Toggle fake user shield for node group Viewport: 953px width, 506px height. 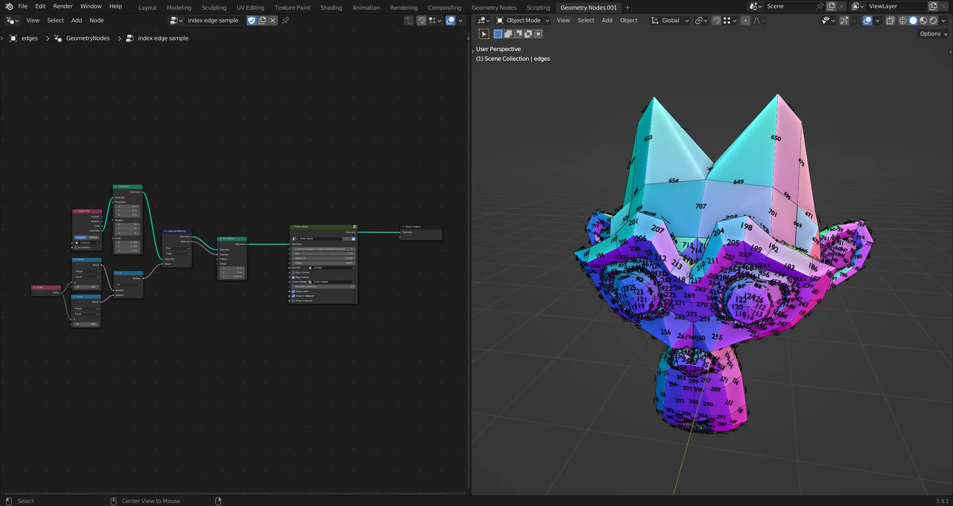[251, 20]
